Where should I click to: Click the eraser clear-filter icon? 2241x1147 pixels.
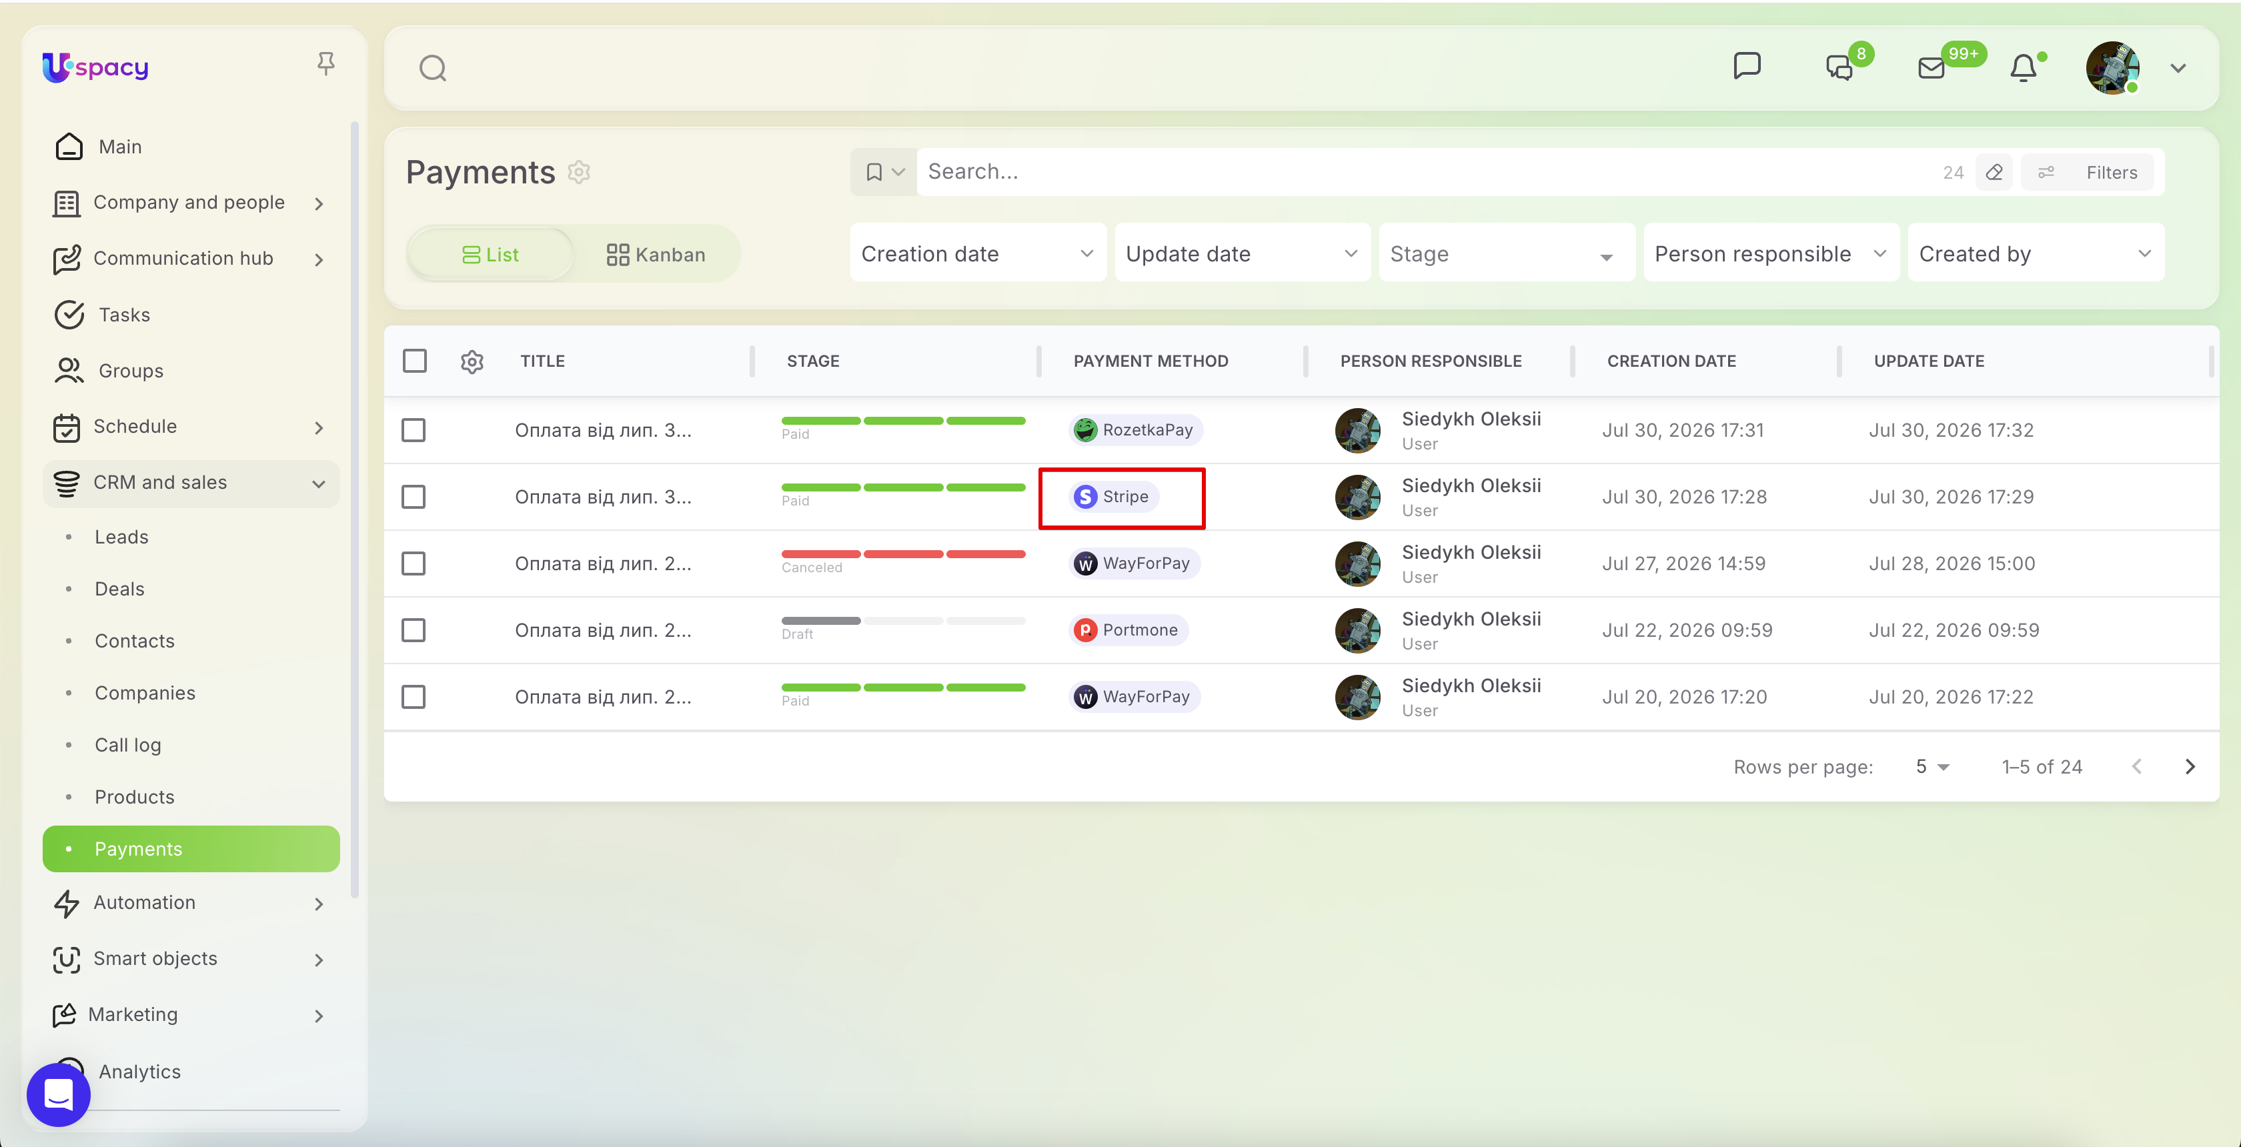coord(1994,172)
